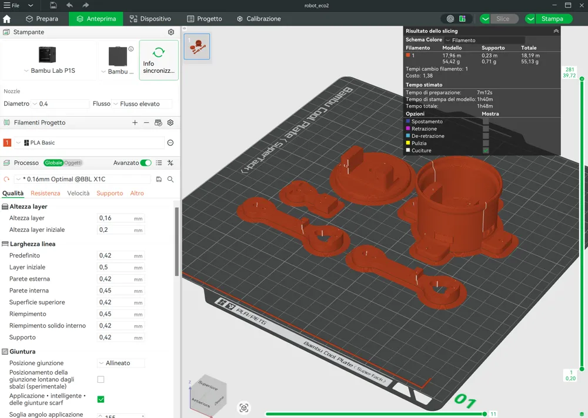Click filament 1 orange color swatch
The image size is (588, 418).
point(6,143)
